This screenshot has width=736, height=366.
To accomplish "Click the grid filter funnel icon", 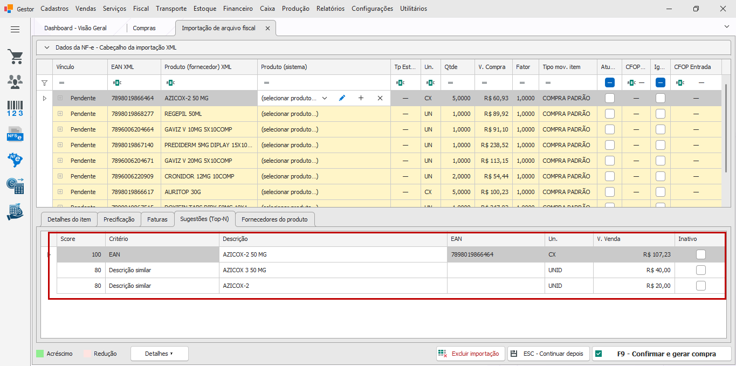I will point(45,83).
